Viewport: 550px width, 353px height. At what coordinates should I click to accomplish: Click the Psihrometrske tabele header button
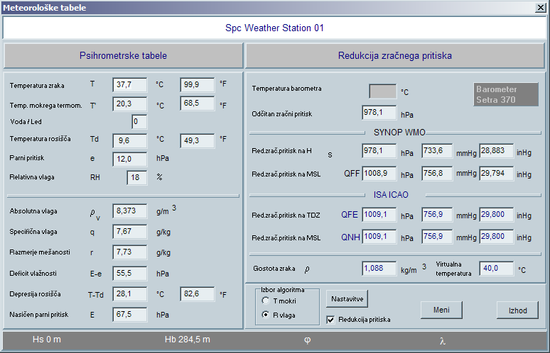point(123,55)
